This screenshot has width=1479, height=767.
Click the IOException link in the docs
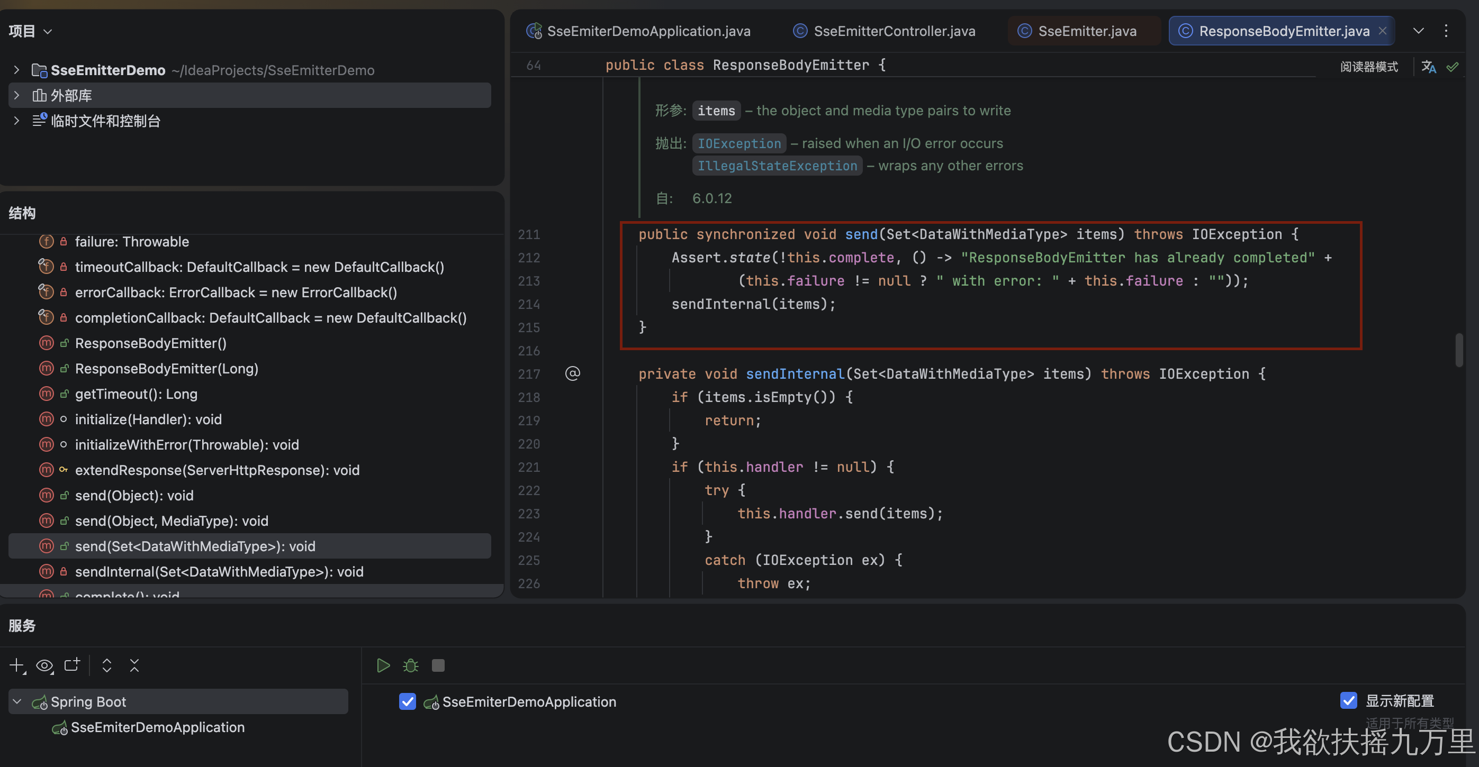[739, 143]
